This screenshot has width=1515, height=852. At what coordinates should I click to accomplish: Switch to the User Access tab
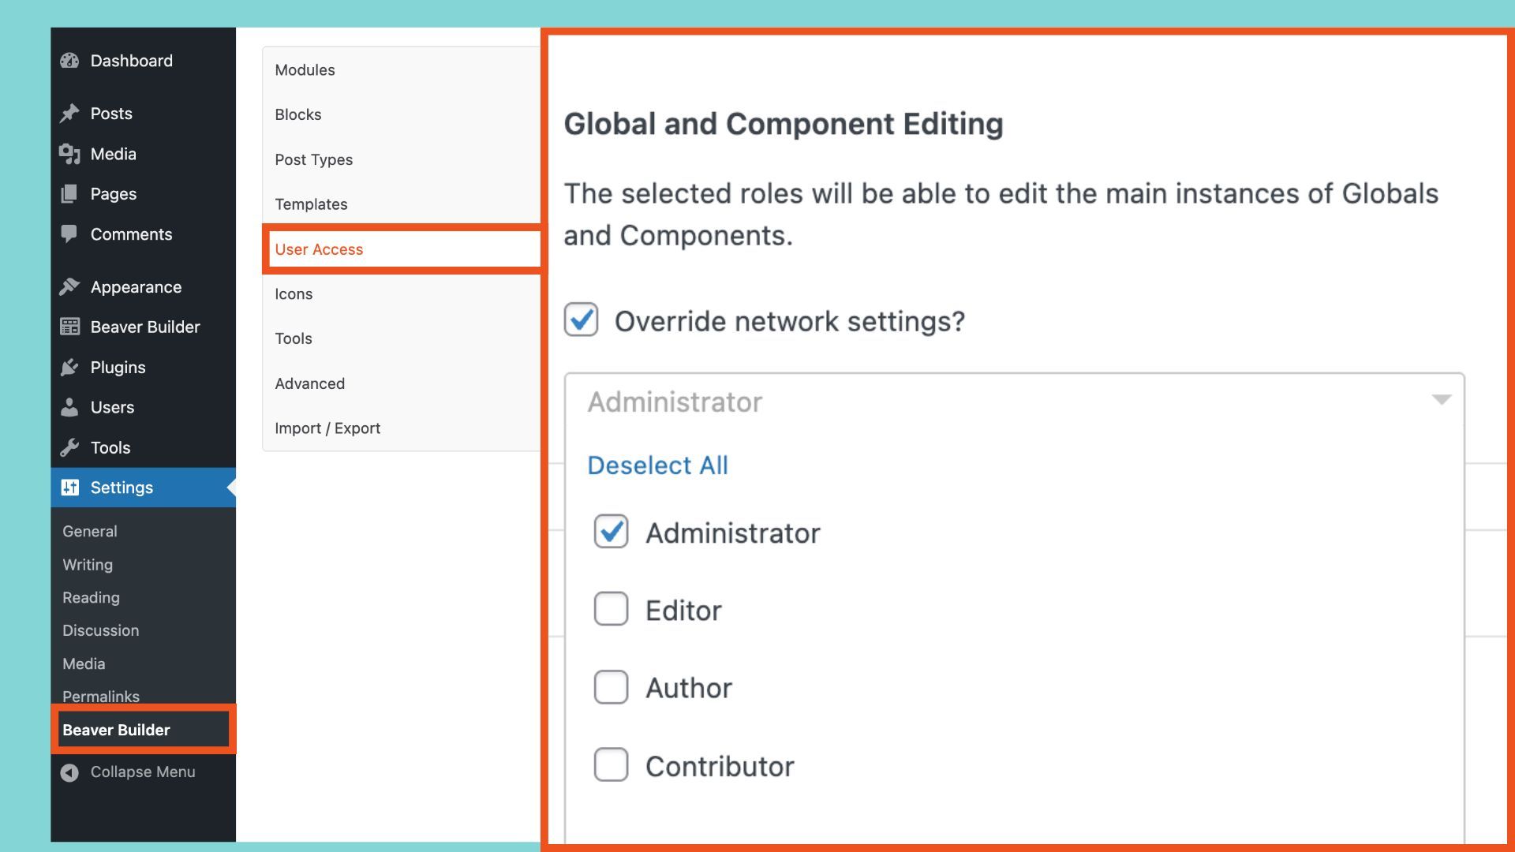click(x=319, y=249)
